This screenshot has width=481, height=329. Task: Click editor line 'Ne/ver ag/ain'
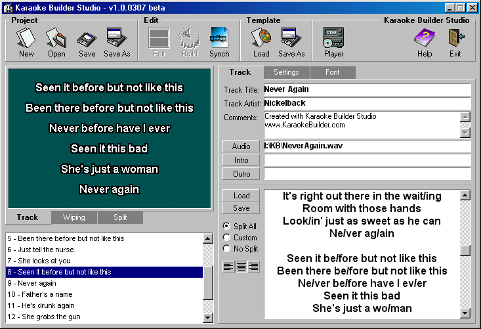362,233
